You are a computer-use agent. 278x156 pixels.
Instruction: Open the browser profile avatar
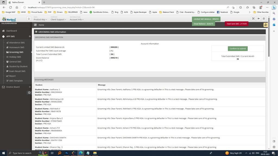tap(260, 7)
